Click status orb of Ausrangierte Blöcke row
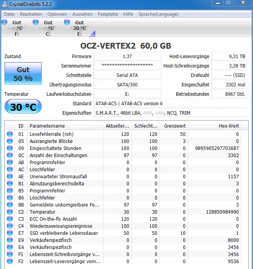Image resolution: width=253 pixels, height=269 pixels. [x=10, y=141]
